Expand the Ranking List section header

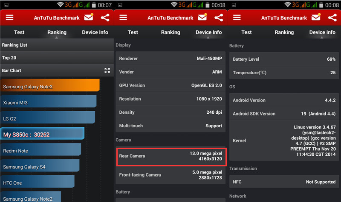tap(57, 45)
